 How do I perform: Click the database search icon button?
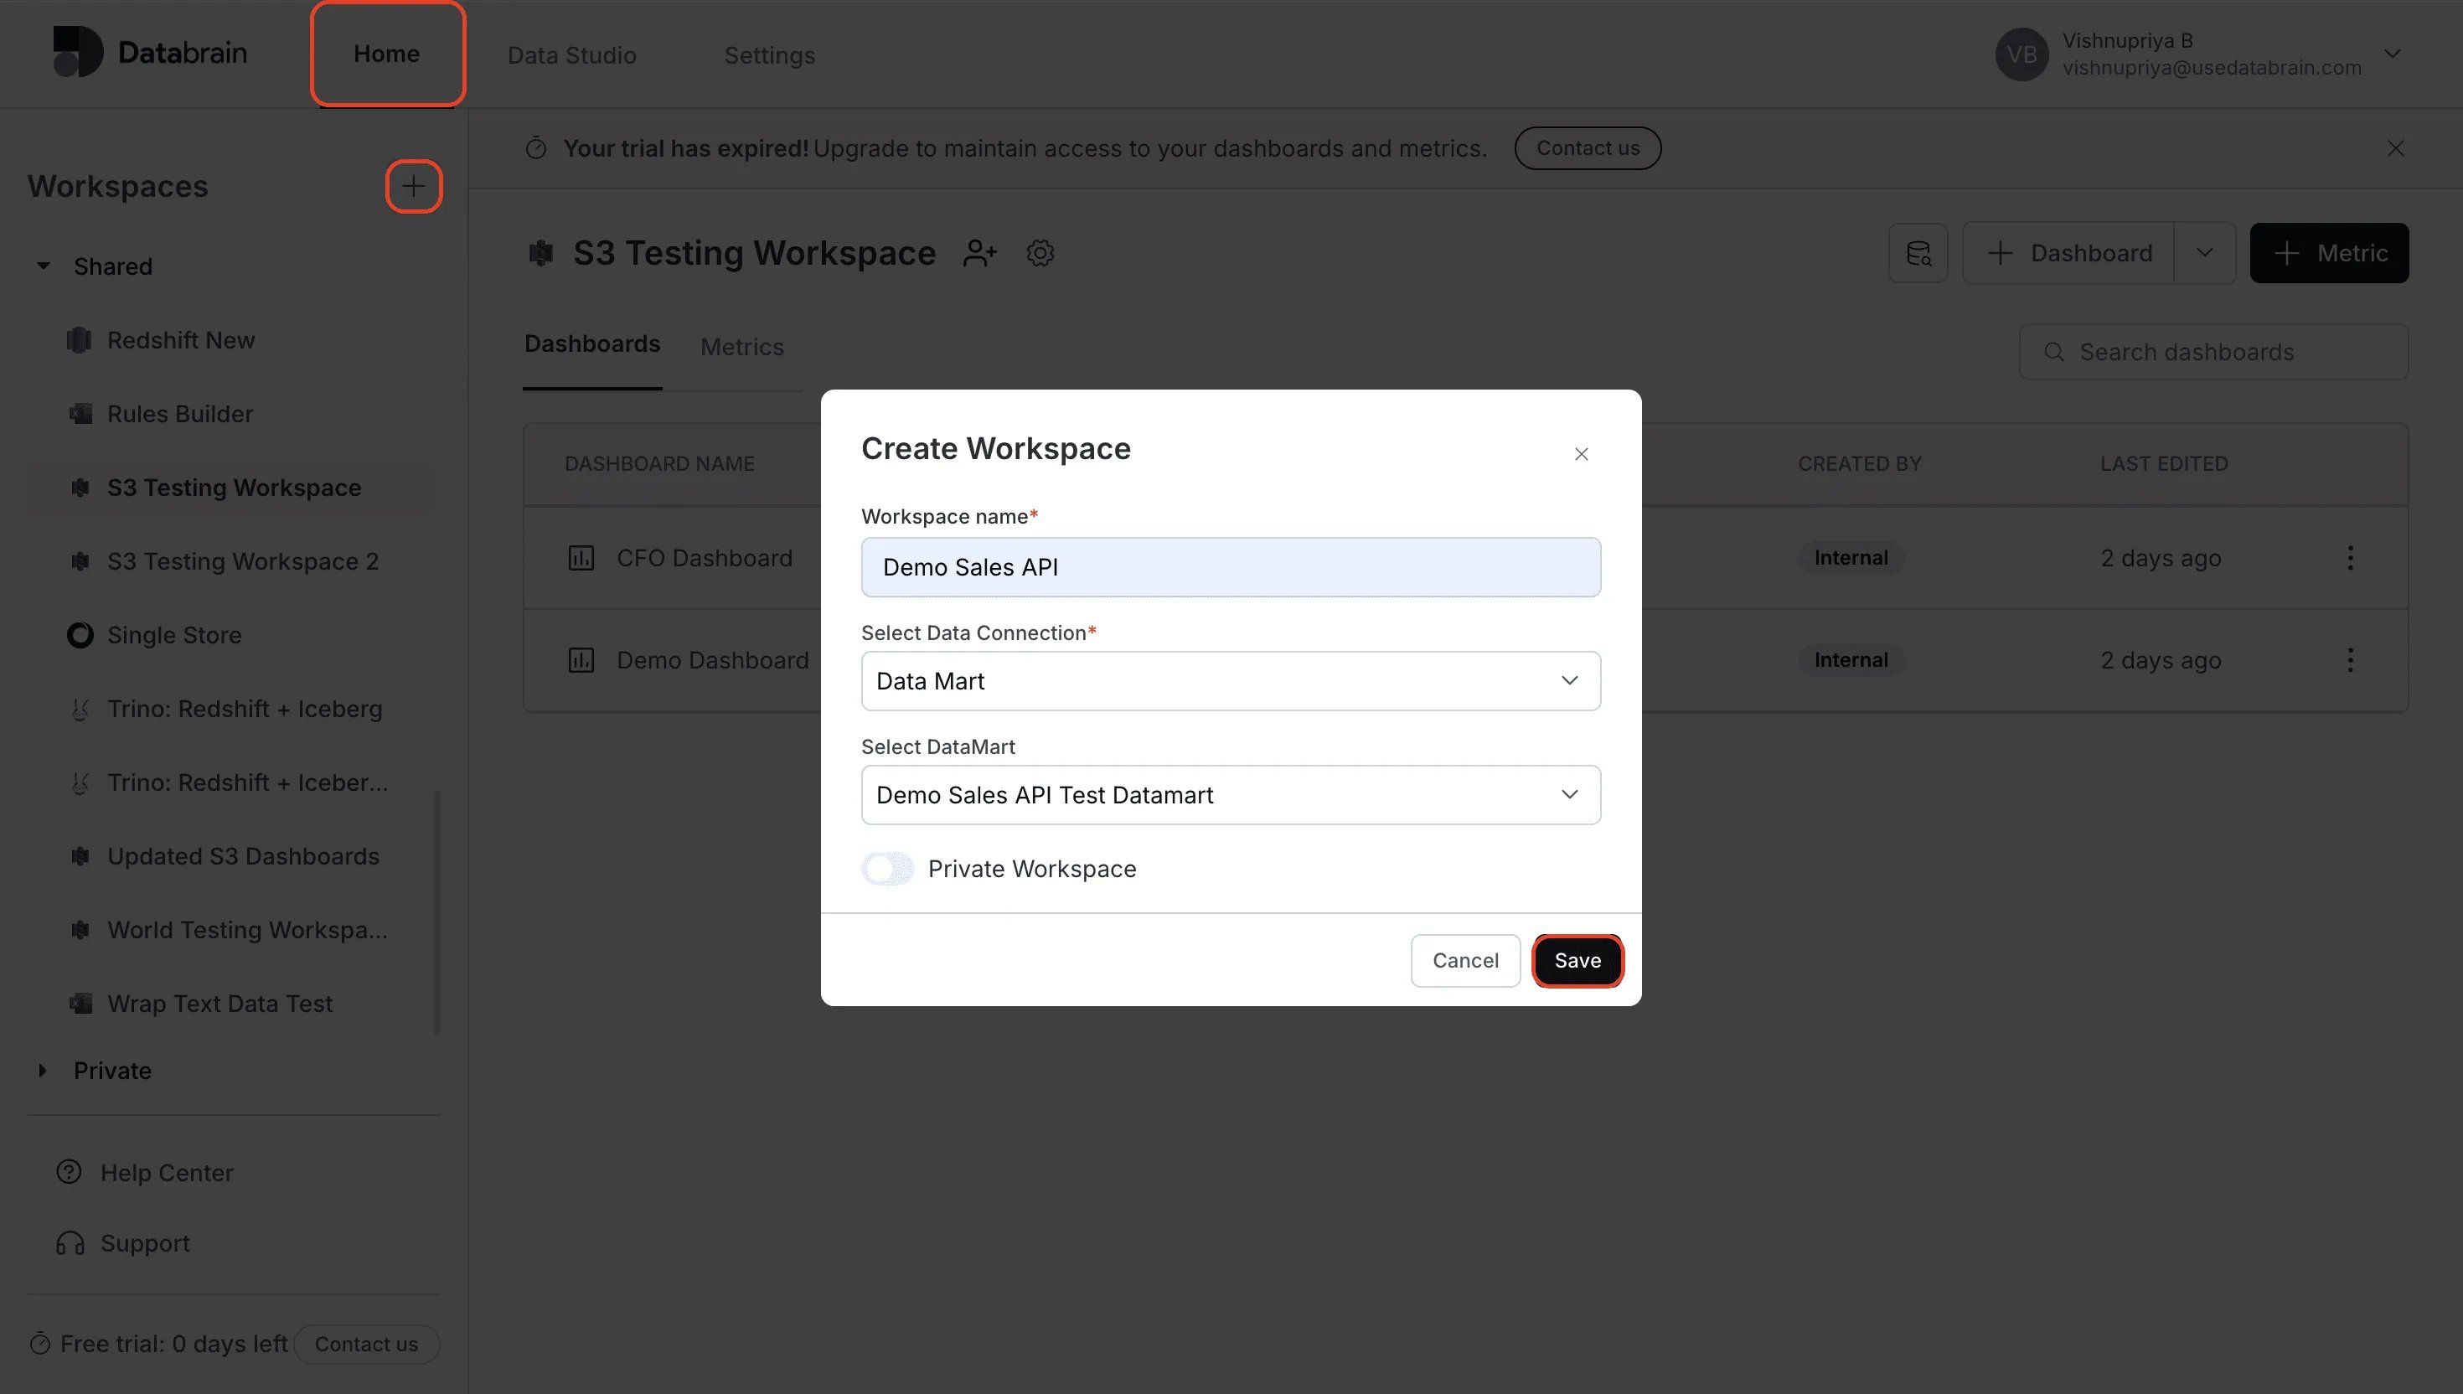1918,253
